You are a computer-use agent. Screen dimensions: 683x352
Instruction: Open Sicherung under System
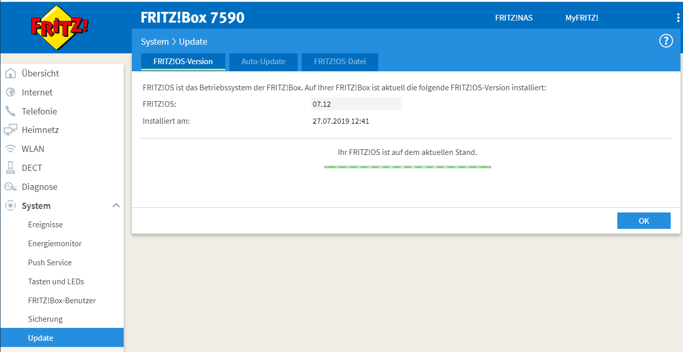(45, 319)
